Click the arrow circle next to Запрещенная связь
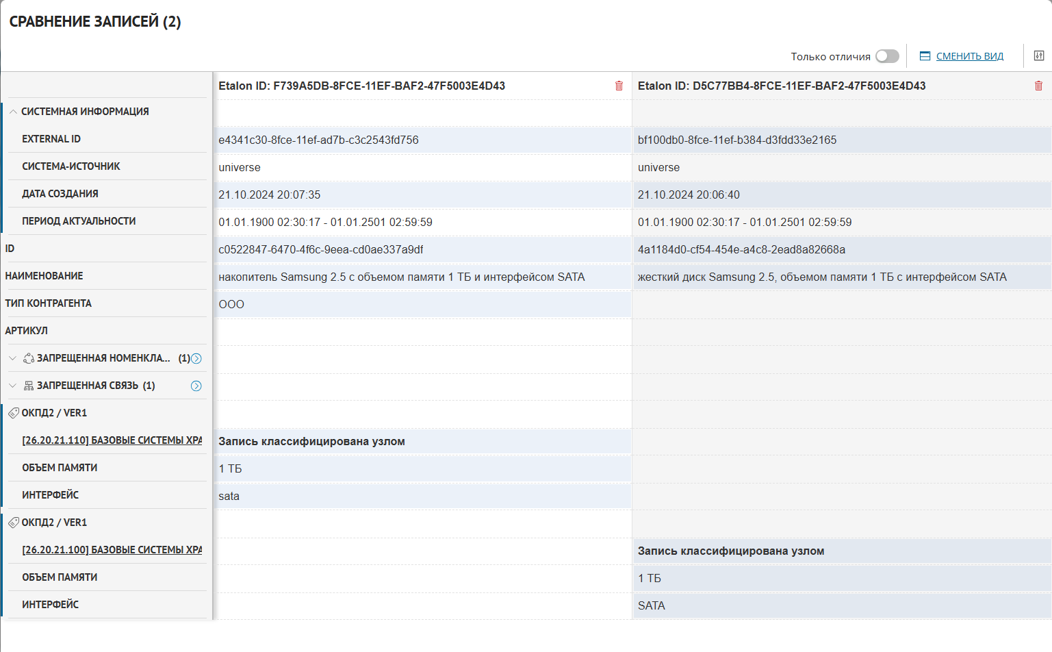1052x652 pixels. (196, 386)
